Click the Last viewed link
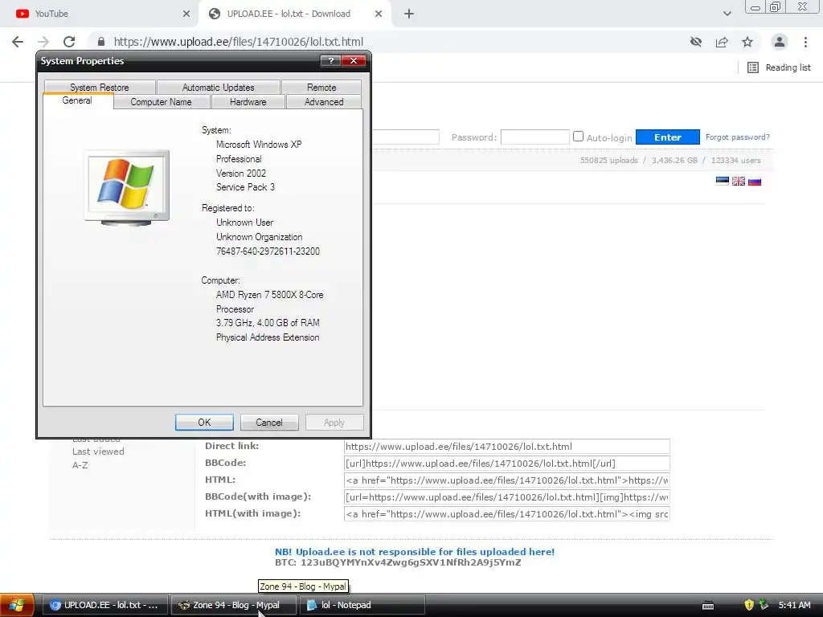This screenshot has height=617, width=823. tap(98, 452)
